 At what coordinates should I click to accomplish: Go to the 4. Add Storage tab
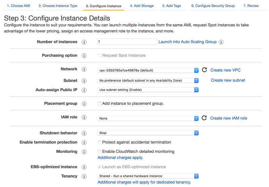pos(142,6)
